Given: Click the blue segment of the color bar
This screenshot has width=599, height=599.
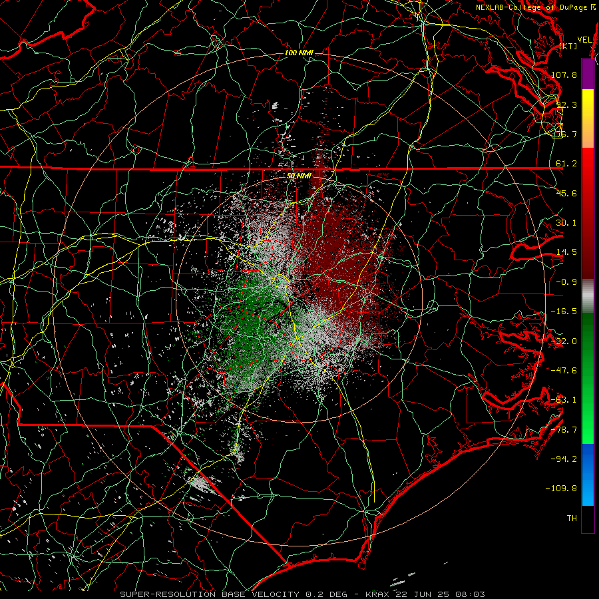Looking at the screenshot, I should [588, 475].
